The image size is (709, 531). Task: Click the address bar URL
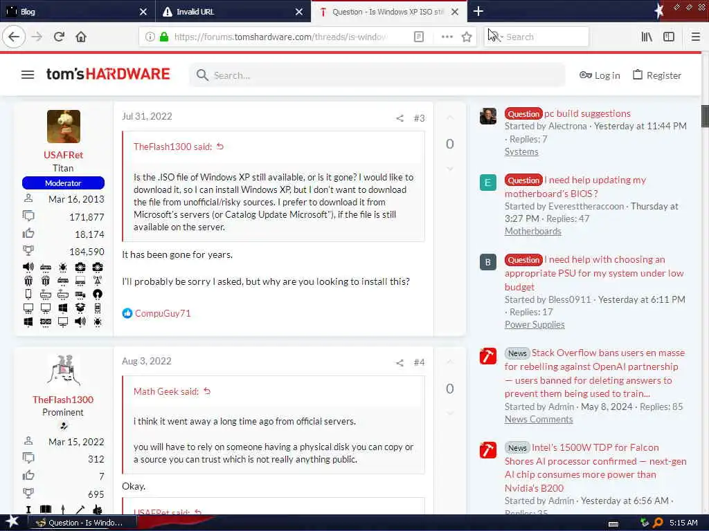click(280, 37)
